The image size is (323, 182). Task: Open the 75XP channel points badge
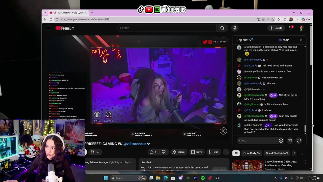click(284, 40)
